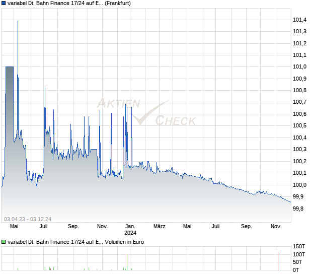Click the '2024' year label below the axis
The height and width of the screenshot is (275, 312).
[x=130, y=233]
